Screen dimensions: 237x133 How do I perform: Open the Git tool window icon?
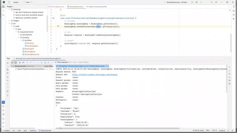coord(3,127)
